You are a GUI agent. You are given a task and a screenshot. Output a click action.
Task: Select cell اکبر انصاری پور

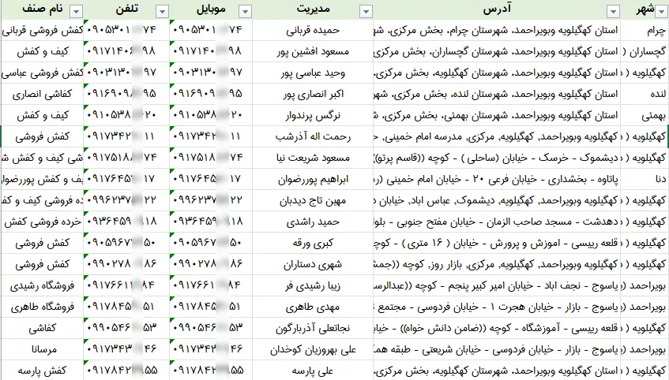pos(313,94)
